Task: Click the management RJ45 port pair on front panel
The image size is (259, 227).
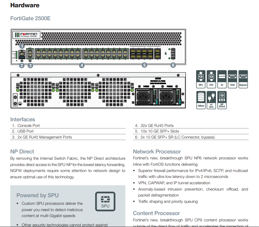Action: point(30,54)
